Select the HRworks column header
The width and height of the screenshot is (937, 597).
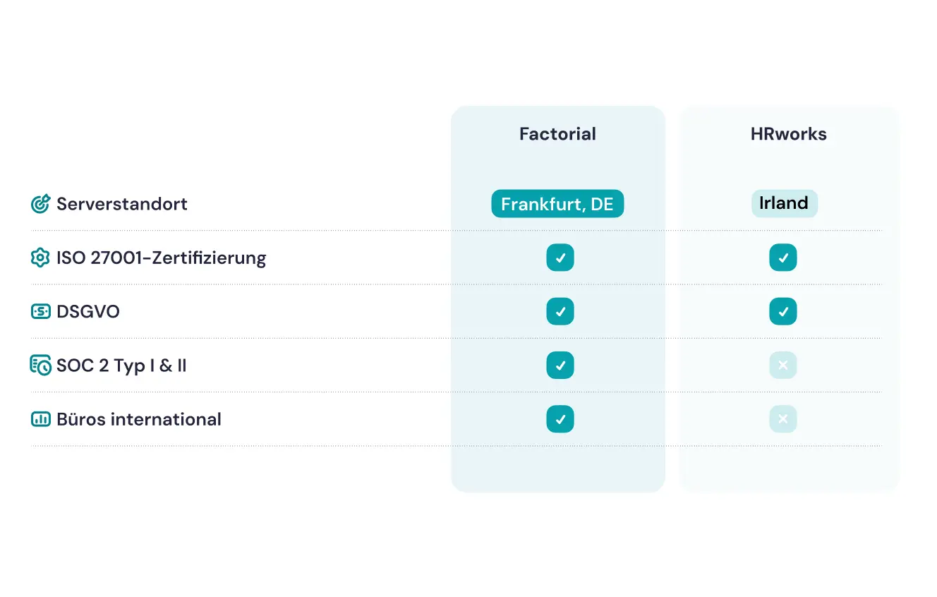pos(788,134)
